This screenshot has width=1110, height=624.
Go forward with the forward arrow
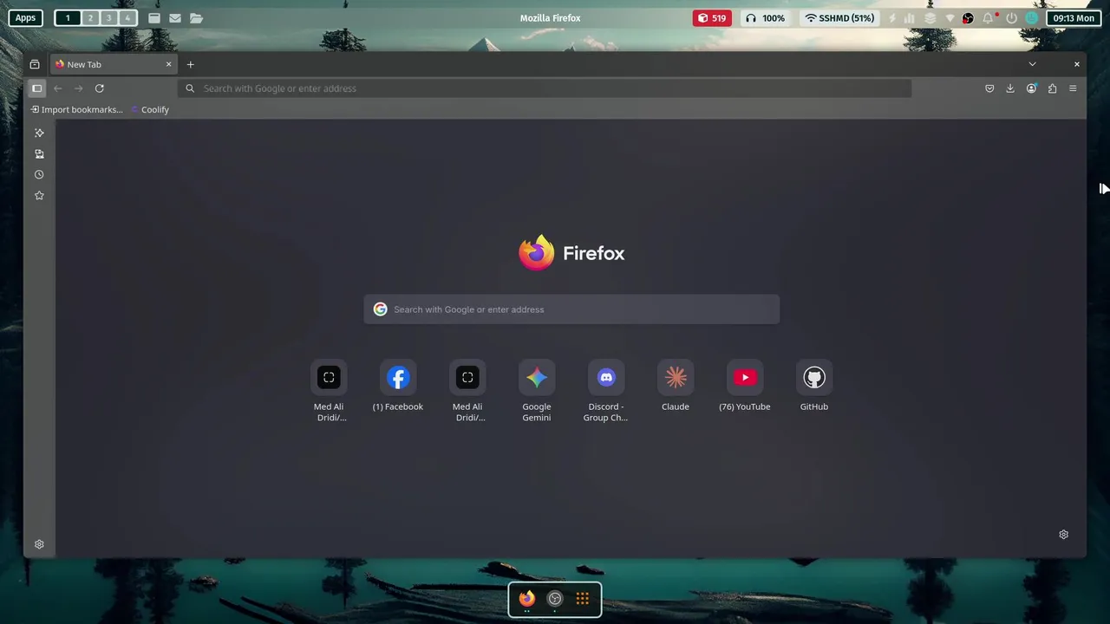coord(78,88)
